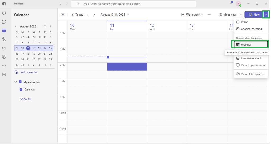Select Virtual appointment from the menu

(x=251, y=65)
